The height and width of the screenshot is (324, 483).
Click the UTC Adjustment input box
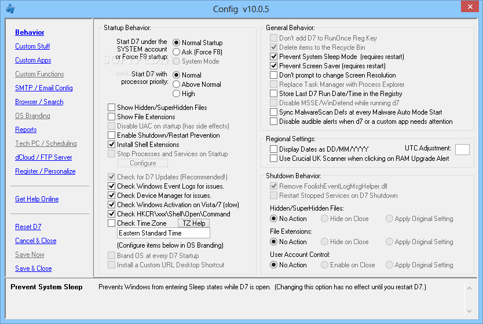tap(462, 149)
